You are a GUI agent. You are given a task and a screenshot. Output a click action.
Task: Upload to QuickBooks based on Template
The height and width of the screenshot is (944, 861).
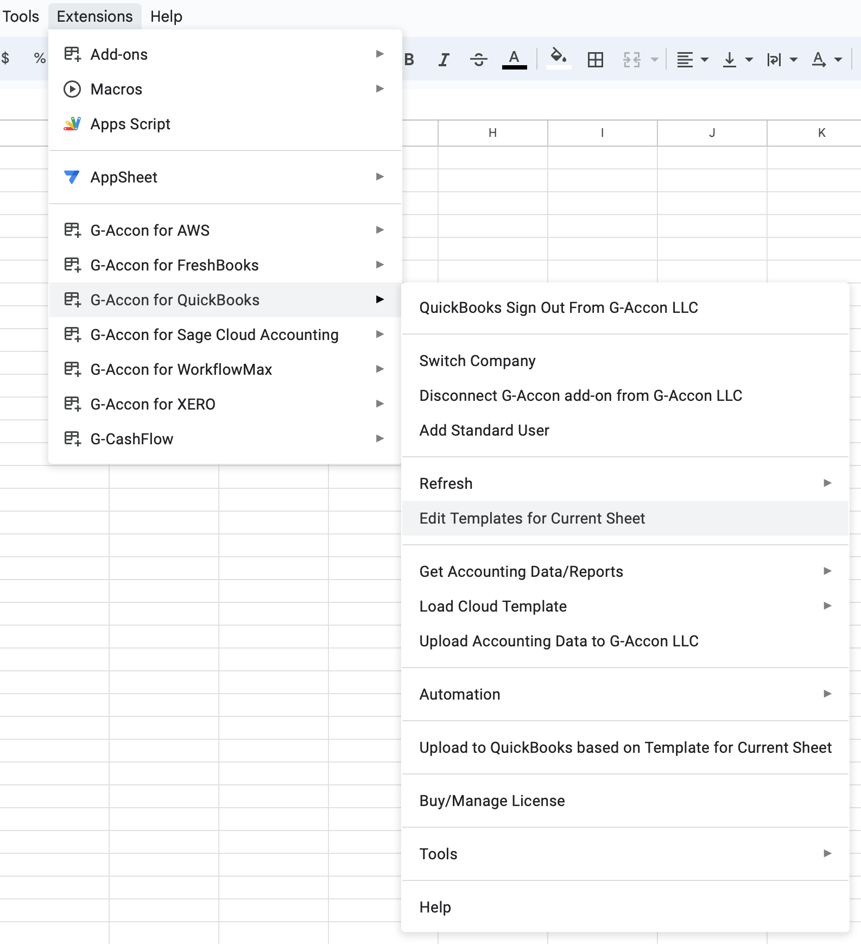tap(625, 747)
